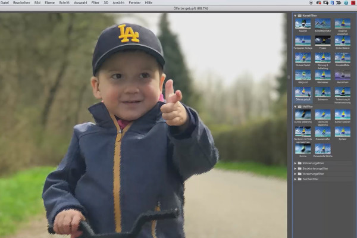Viewport: 357px width, 238px height.
Task: Click the teal round menu bar icon
Action: (346, 3)
